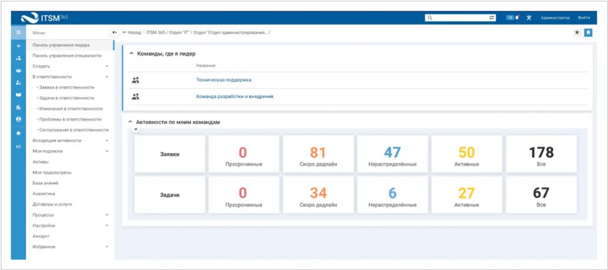The width and height of the screenshot is (608, 270).
Task: Open notifications bell icon
Action: click(x=518, y=17)
